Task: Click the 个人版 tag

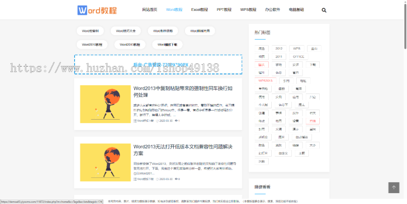Action: 263,105
